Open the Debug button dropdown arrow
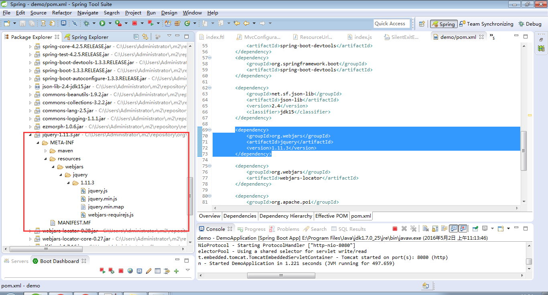This screenshot has height=295, width=548. [x=93, y=24]
